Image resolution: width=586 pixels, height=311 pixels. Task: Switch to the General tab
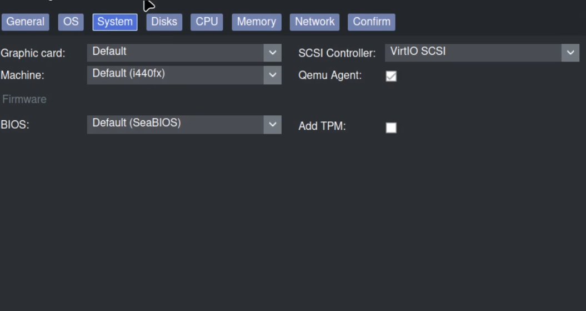point(26,22)
